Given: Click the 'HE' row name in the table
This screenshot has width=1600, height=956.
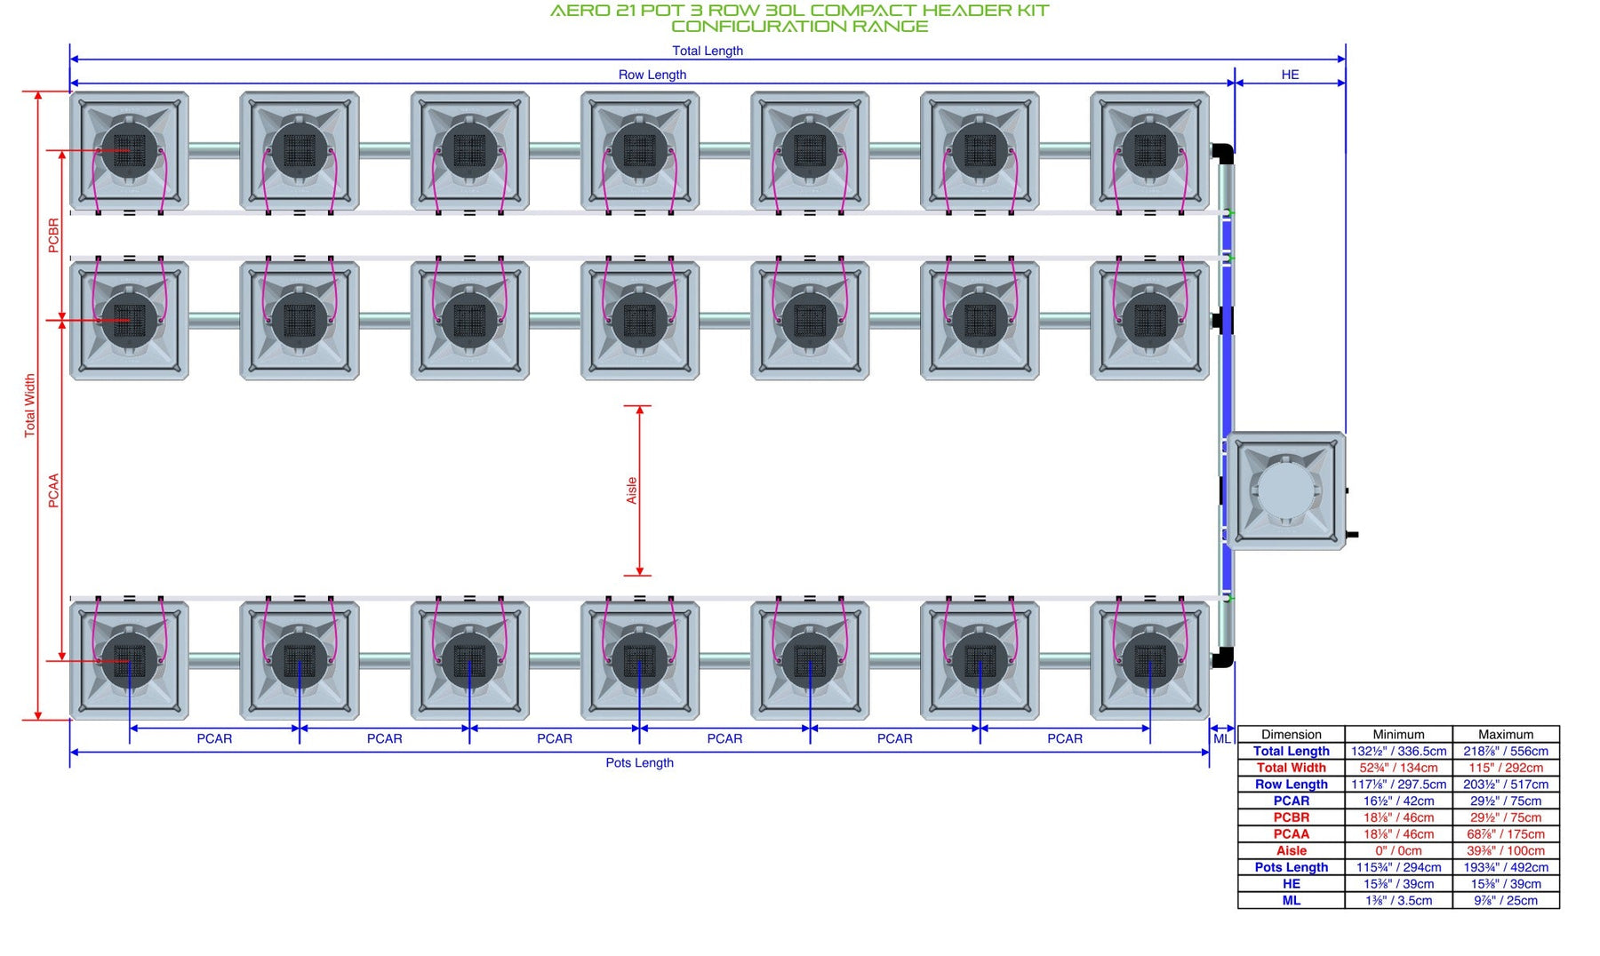Looking at the screenshot, I should click(1291, 884).
